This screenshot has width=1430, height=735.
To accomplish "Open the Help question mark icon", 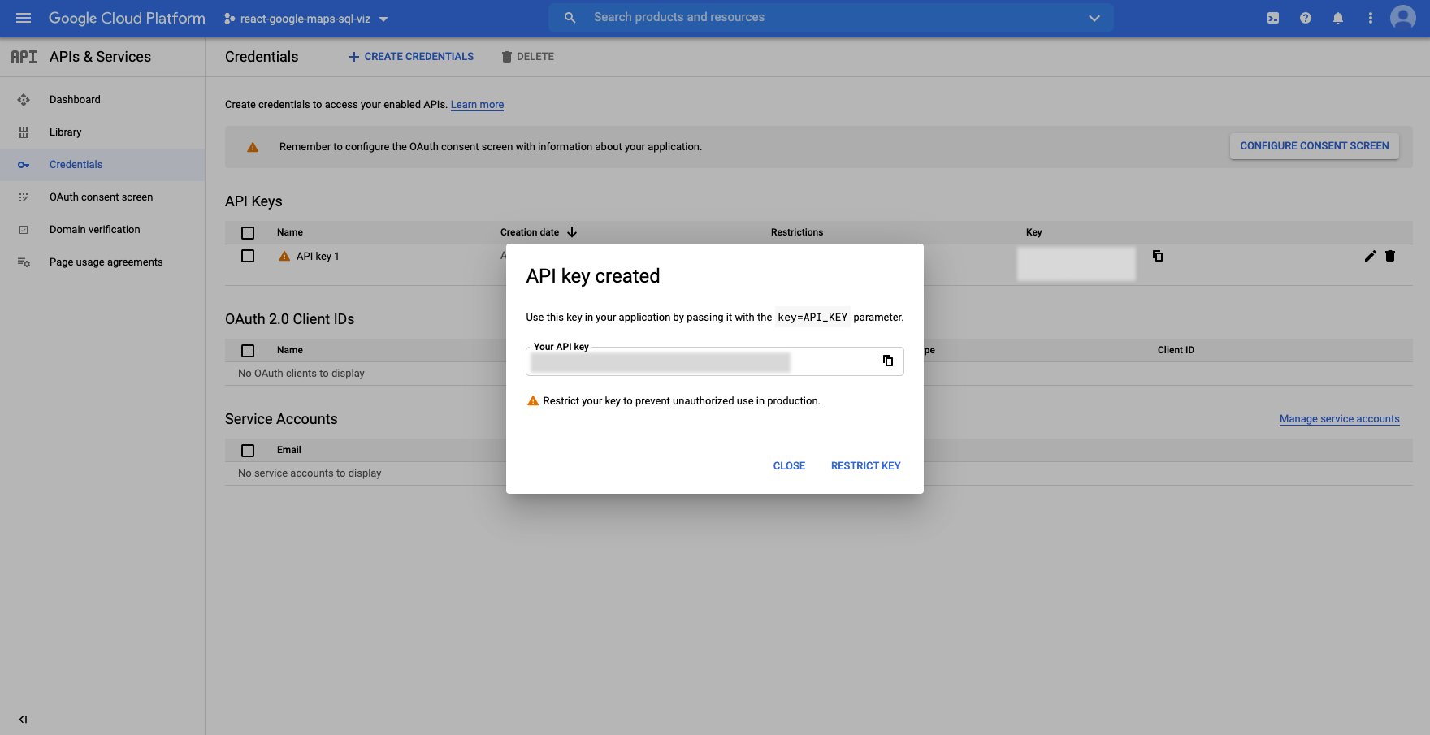I will pyautogui.click(x=1306, y=18).
